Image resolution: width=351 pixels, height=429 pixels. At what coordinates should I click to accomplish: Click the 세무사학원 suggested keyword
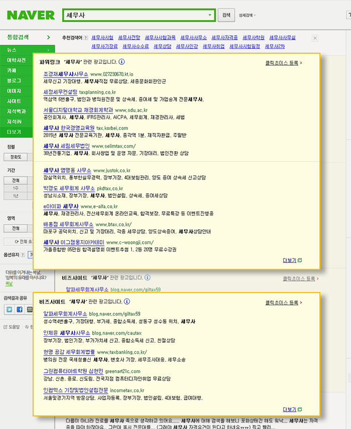point(253,38)
